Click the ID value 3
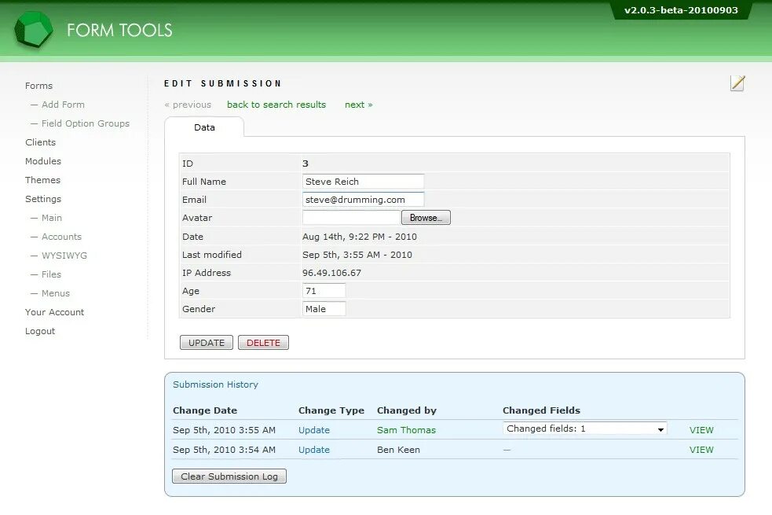 tap(306, 164)
